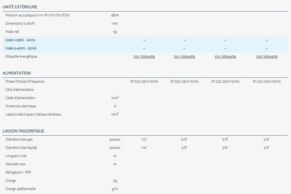Click the Etiquette énergétique row label
291x194 pixels.
click(x=21, y=56)
